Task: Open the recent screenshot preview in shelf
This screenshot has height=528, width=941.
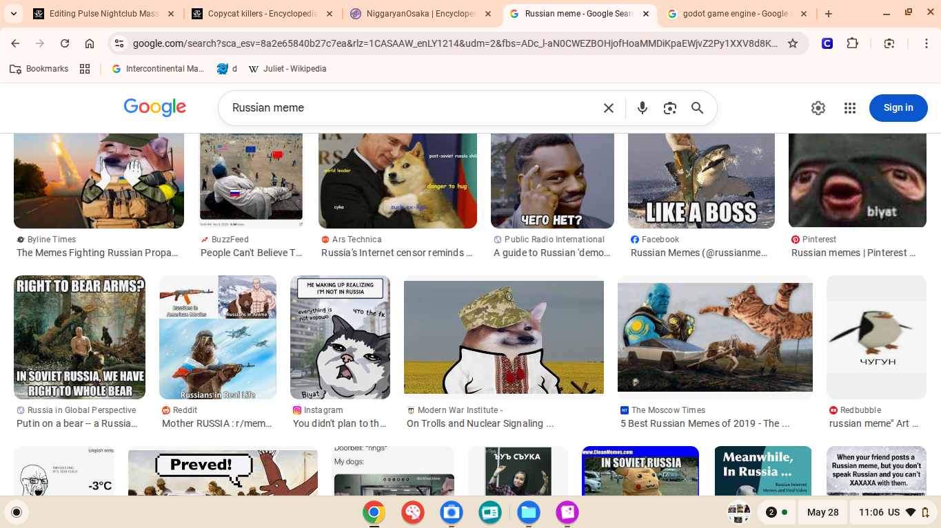Action: tap(739, 512)
